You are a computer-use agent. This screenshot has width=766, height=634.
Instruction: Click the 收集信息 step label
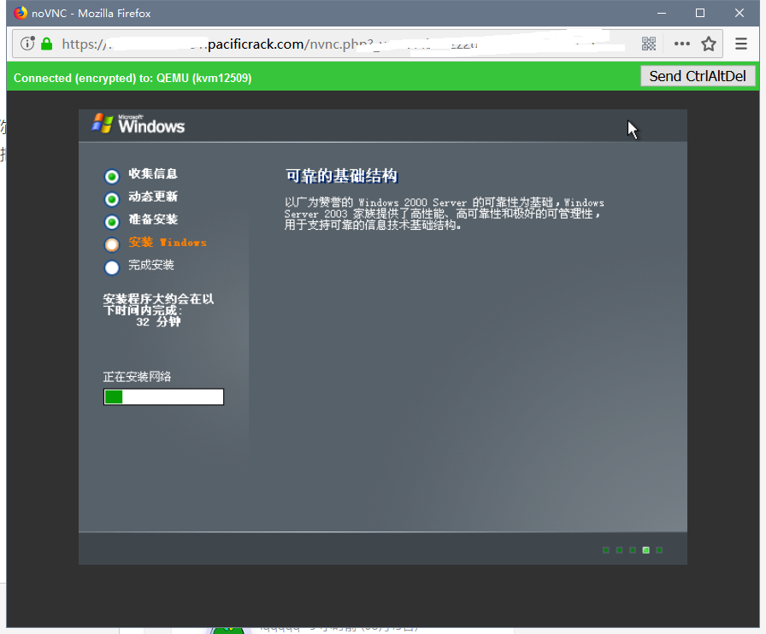click(153, 173)
